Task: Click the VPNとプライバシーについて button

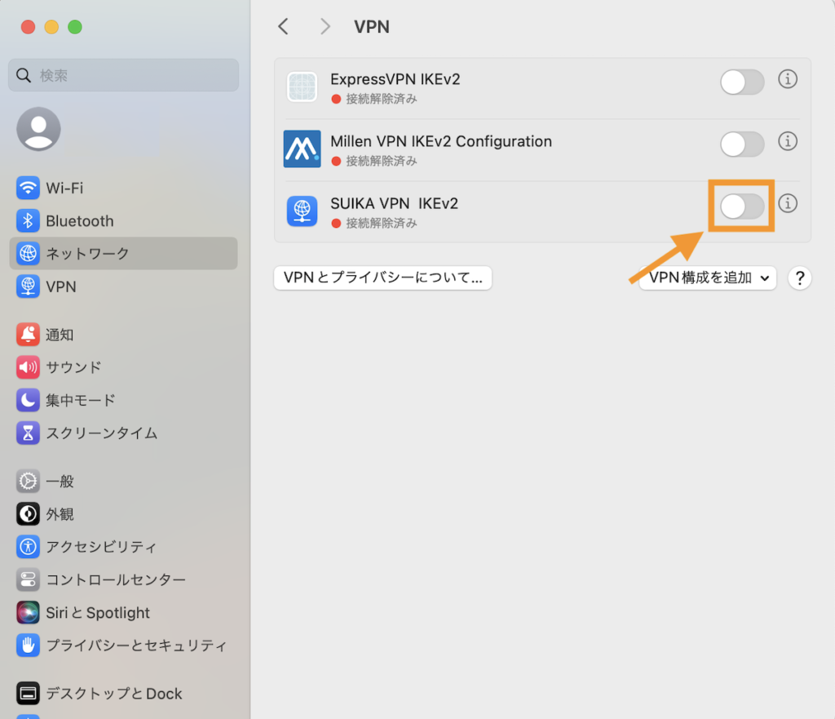Action: click(x=382, y=278)
